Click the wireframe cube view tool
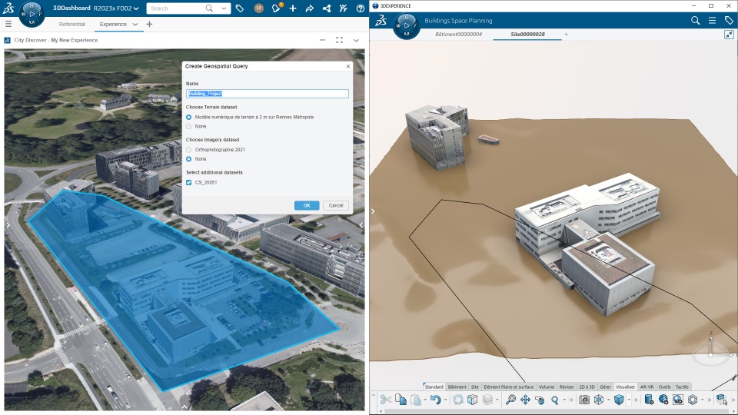The height and width of the screenshot is (415, 738). click(599, 400)
